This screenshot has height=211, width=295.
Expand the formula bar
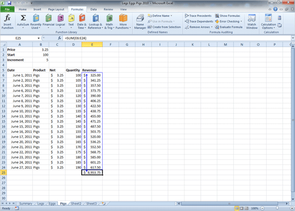[293, 38]
